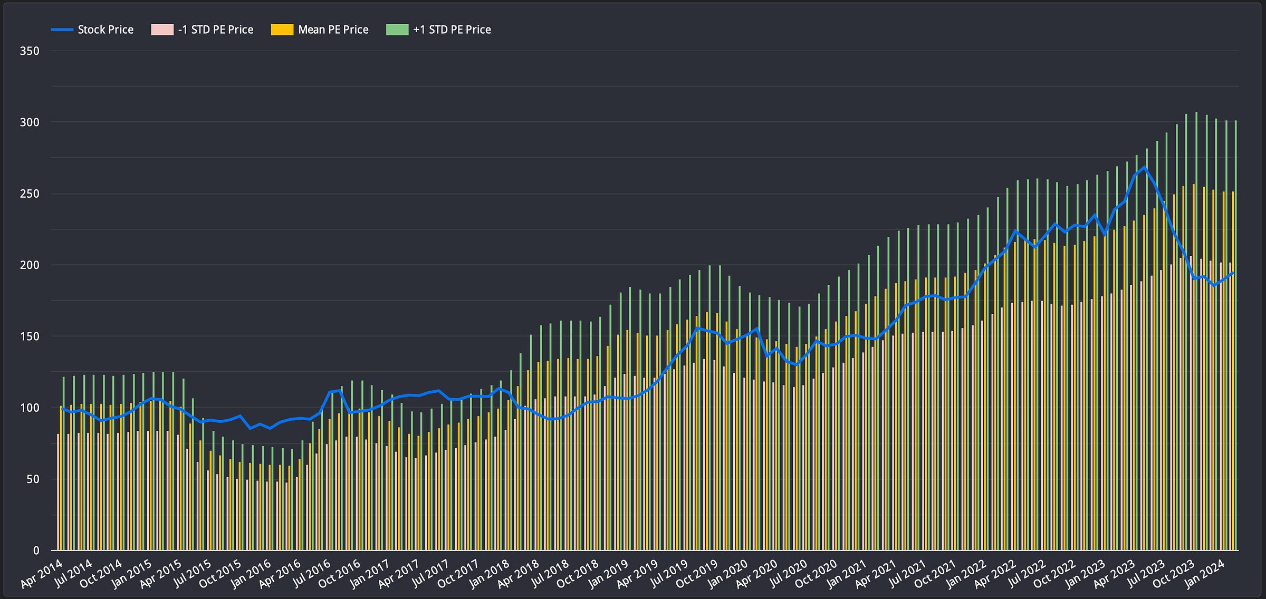Click the pink -1 STD PE Price swatch

[x=162, y=30]
